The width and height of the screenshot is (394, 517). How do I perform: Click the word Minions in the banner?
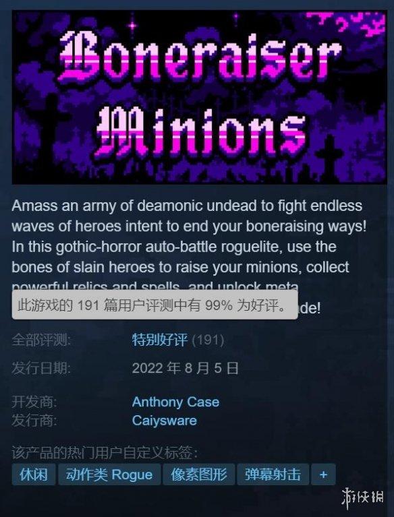pos(200,132)
